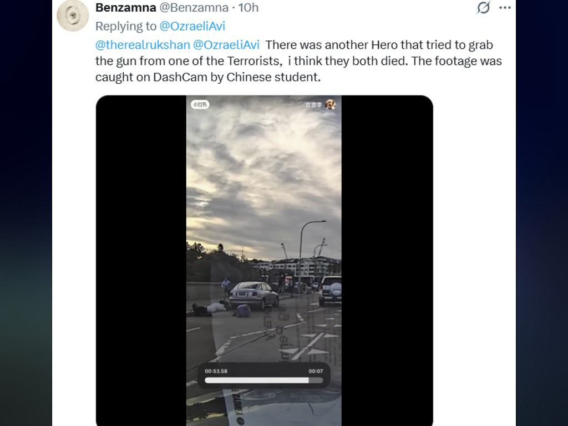Click the 古古李 username in the video
Viewport: 568px width, 426px height.
click(x=314, y=105)
